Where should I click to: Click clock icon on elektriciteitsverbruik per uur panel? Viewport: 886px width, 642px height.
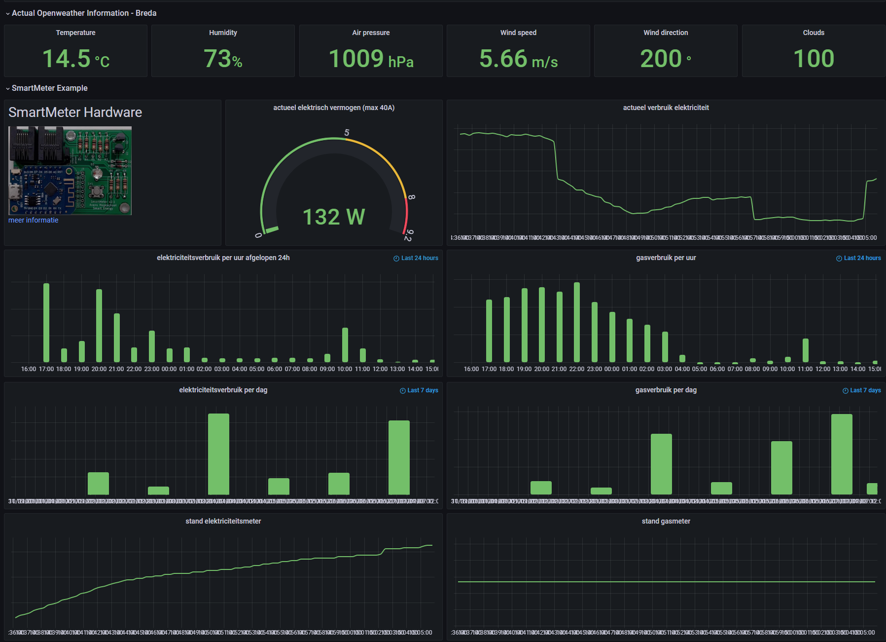click(396, 258)
